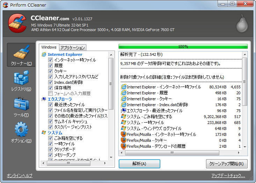Screen dimensions: 256x183
Task: Open the アップデートチェック... link
Action: coord(228,175)
